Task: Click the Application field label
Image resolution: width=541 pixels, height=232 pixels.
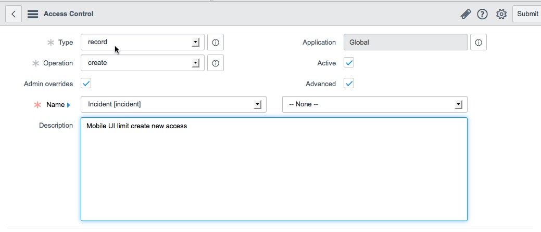Action: pos(319,42)
